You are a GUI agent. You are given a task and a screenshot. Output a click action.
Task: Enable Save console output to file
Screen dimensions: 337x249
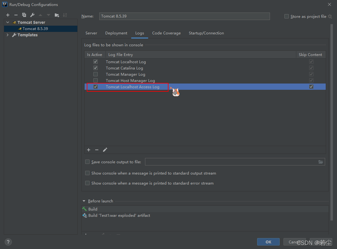point(87,162)
